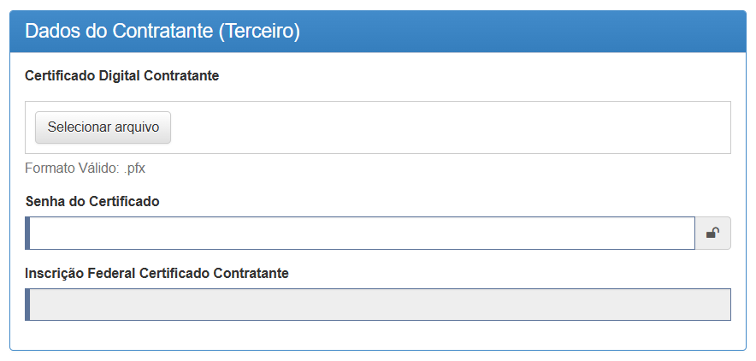Click the word (Terceiro) in the panel header

click(x=260, y=32)
